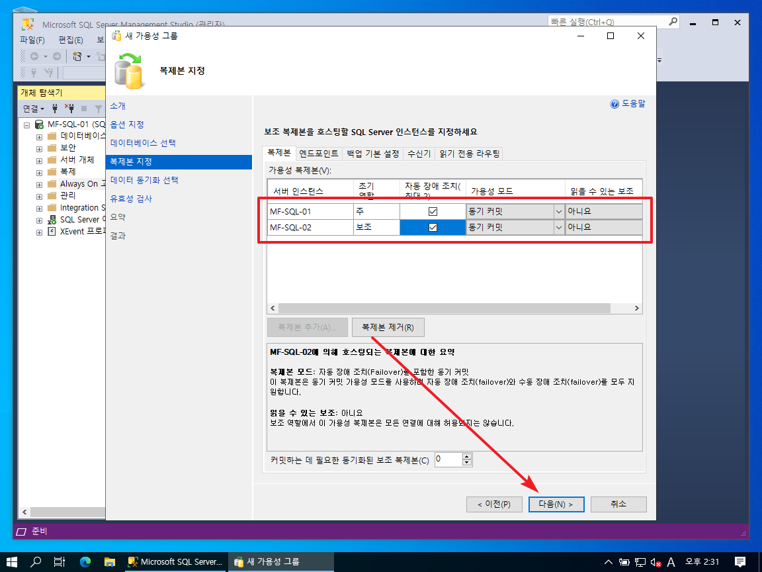Click the network icon in system tray
The height and width of the screenshot is (572, 762).
click(640, 562)
